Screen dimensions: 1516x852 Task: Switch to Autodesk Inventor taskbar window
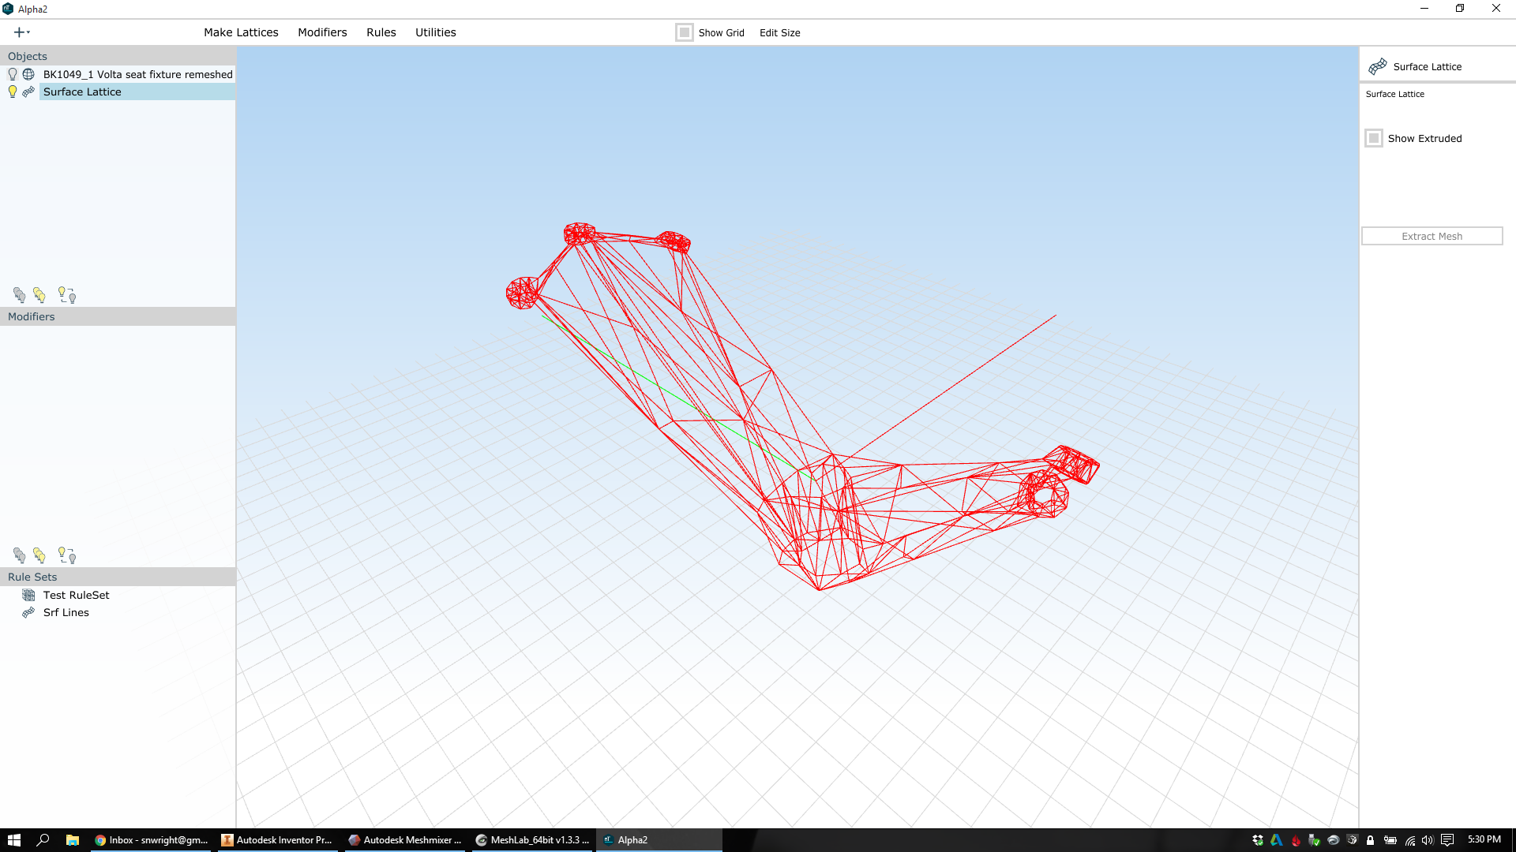pyautogui.click(x=277, y=840)
